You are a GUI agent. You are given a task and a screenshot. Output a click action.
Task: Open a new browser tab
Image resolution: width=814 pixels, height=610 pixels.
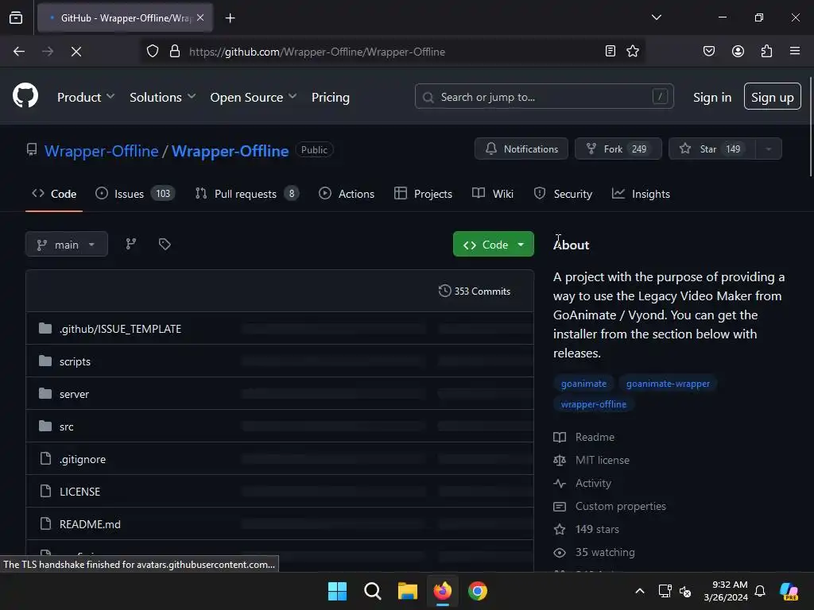(x=230, y=18)
